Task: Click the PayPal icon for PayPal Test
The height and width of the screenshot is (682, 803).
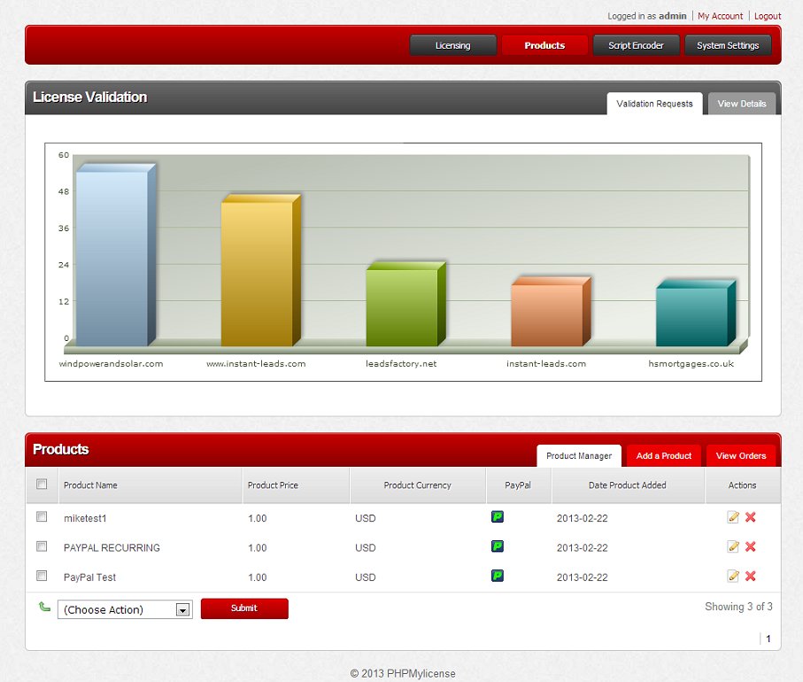Action: 498,577
